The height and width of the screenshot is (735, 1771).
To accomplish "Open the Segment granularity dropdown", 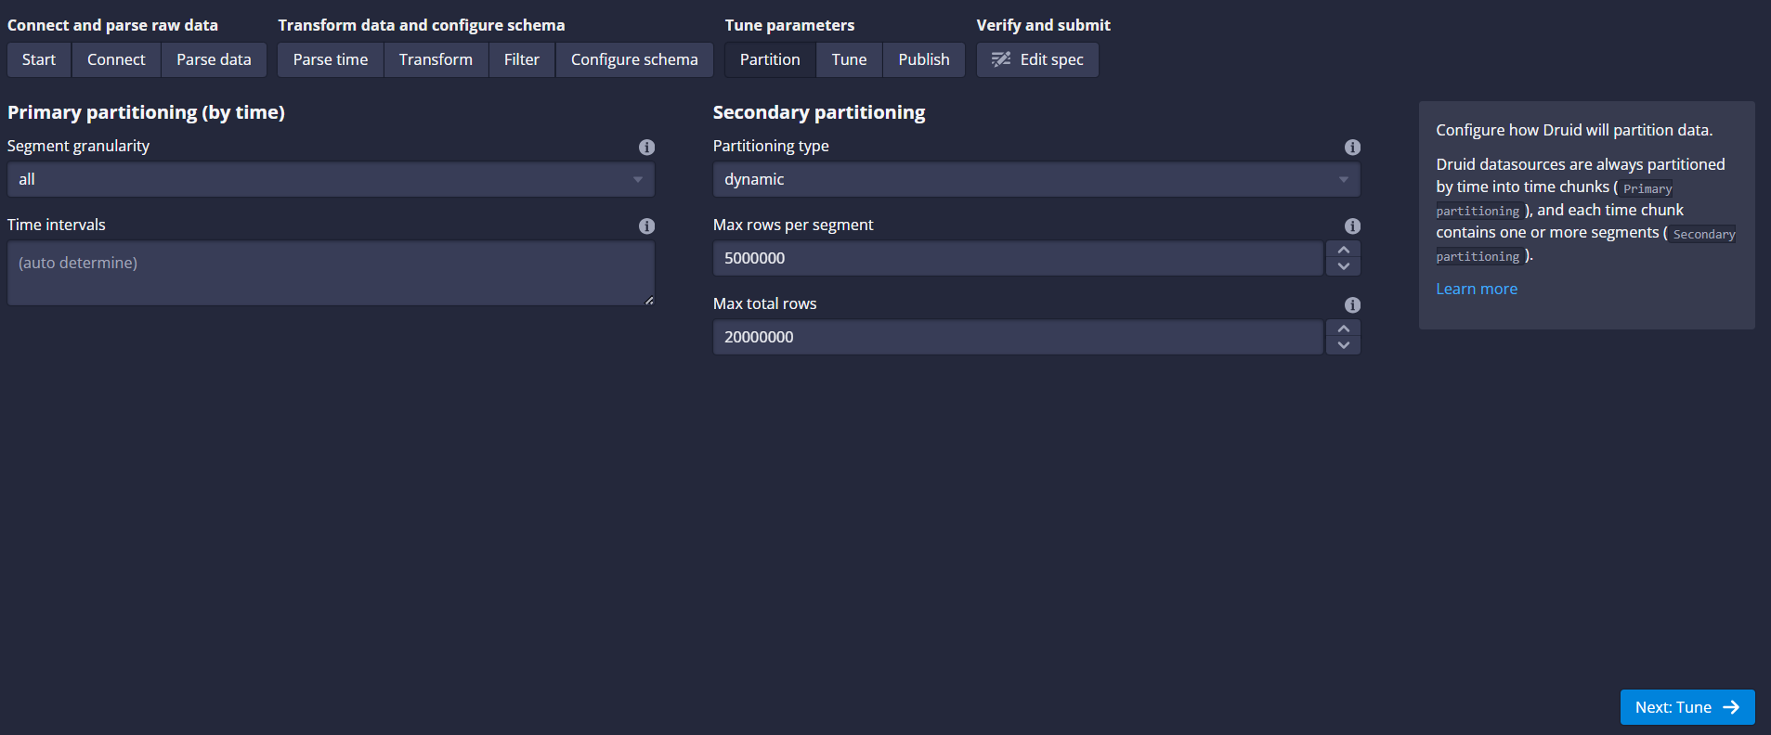I will 331,179.
